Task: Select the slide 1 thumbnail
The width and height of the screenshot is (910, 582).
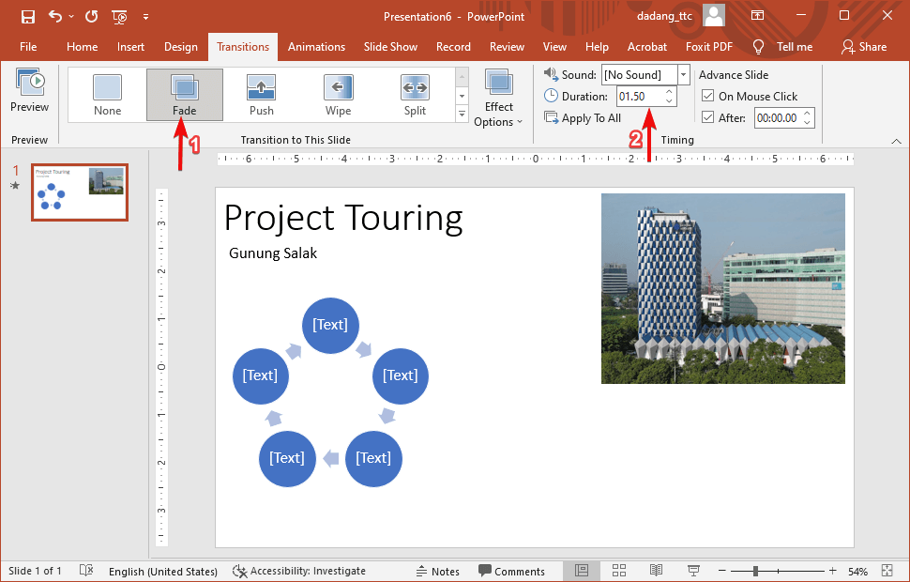Action: coord(80,191)
